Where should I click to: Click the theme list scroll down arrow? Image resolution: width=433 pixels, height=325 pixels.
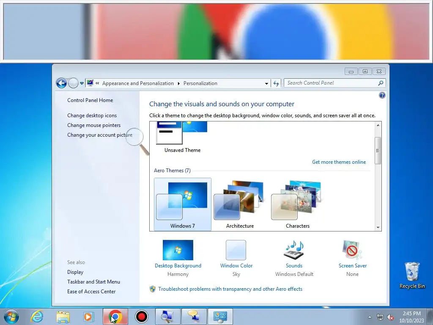[378, 227]
